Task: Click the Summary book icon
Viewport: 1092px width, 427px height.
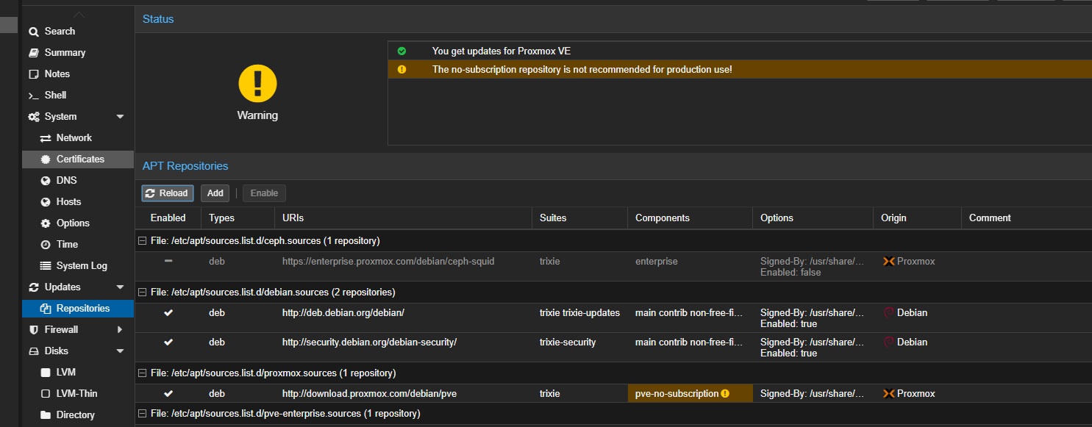Action: click(x=33, y=53)
